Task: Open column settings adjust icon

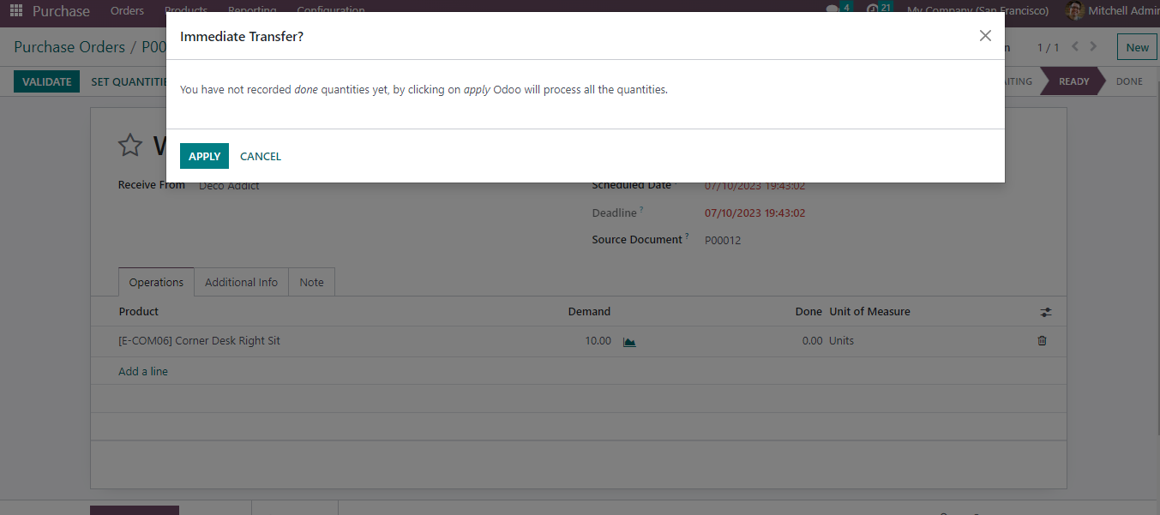Action: (1045, 312)
